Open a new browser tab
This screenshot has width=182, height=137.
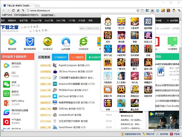click(x=38, y=5)
